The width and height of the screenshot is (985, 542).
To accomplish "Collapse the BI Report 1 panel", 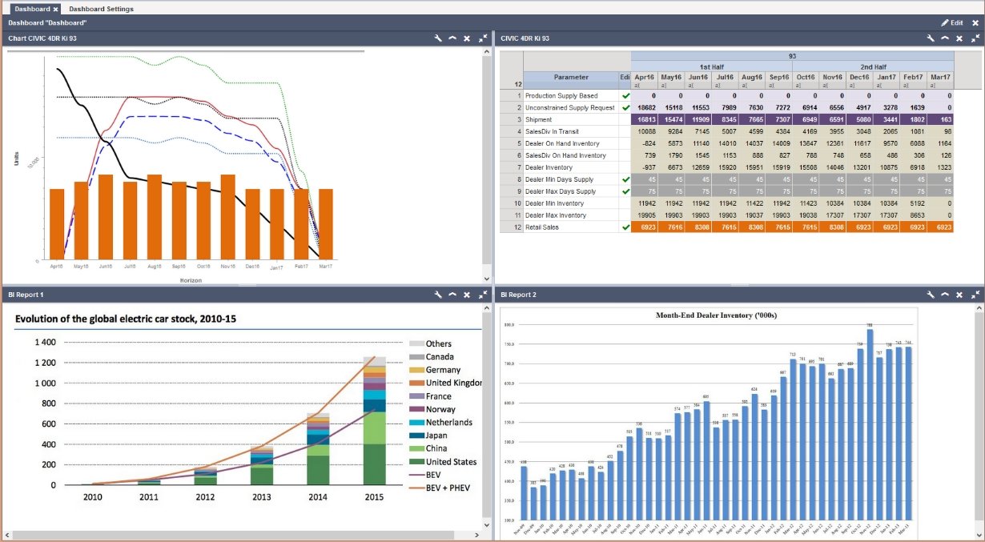I will point(452,295).
